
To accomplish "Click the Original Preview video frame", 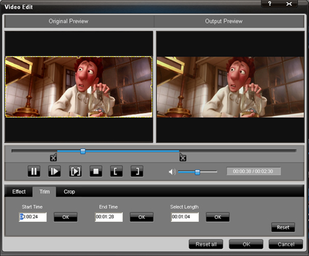I will click(x=78, y=87).
